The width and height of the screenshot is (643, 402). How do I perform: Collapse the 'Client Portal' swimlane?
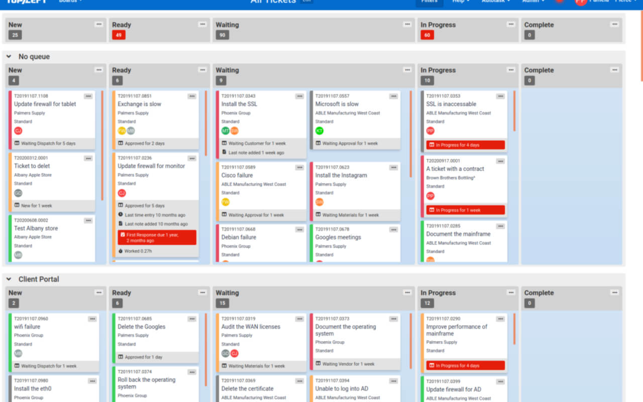tap(9, 279)
